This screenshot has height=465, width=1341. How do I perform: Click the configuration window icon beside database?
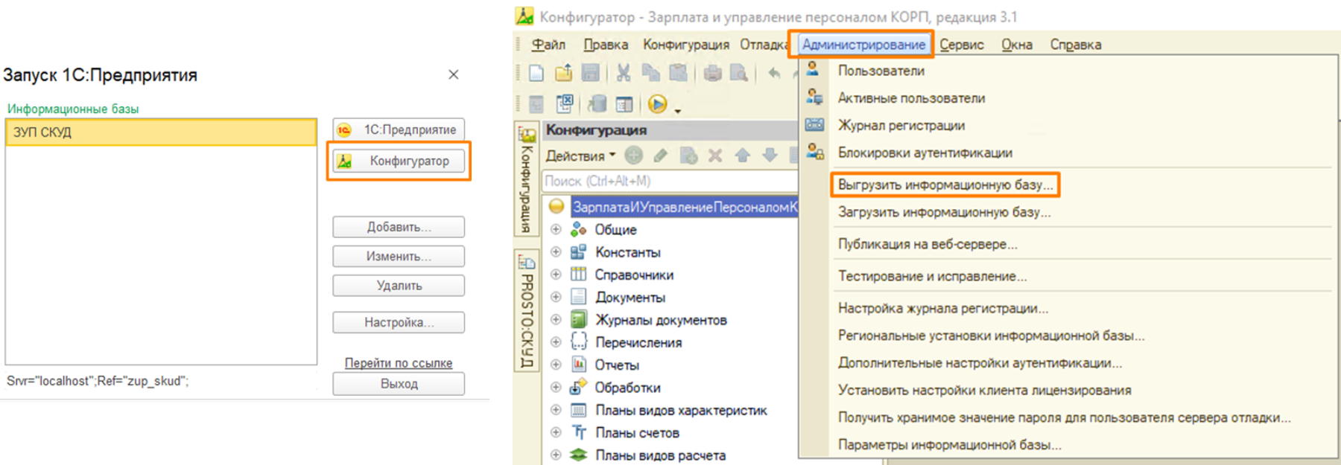(624, 104)
